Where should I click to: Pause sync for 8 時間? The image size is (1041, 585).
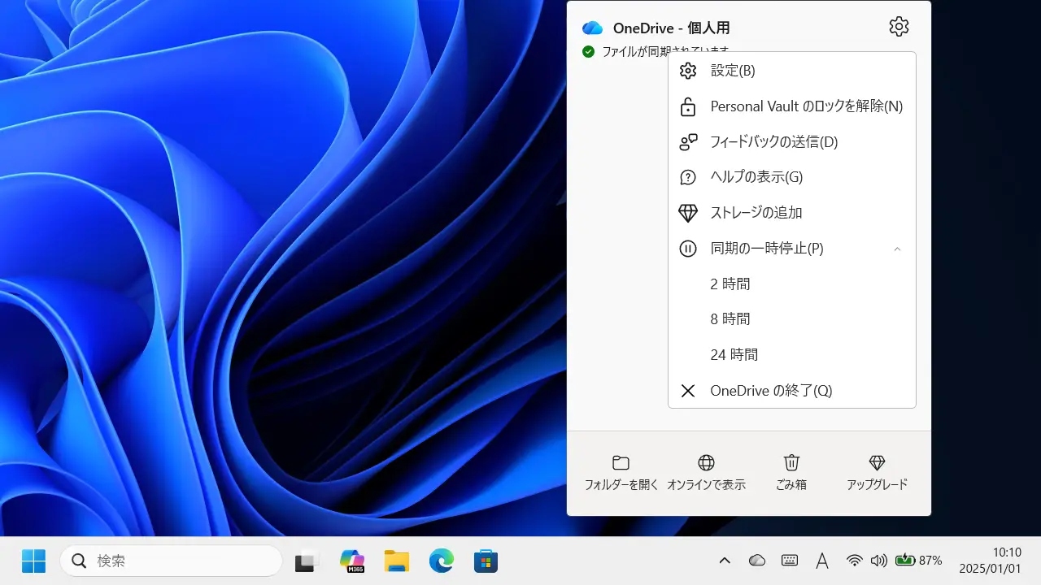(x=730, y=319)
